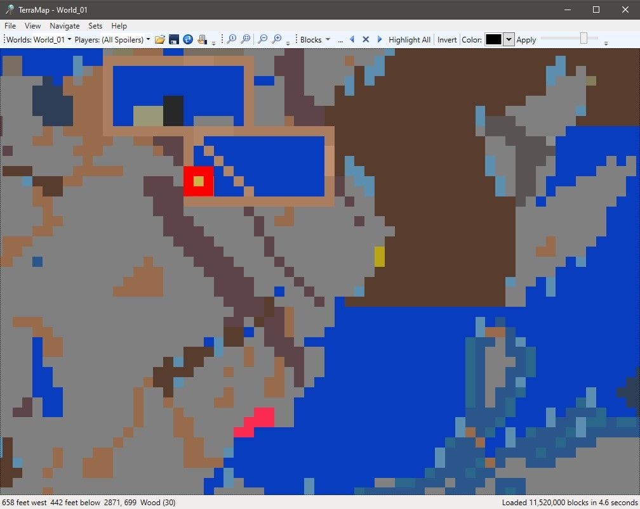Open a world file with the folder icon
Image resolution: width=640 pixels, height=509 pixels.
tap(160, 39)
